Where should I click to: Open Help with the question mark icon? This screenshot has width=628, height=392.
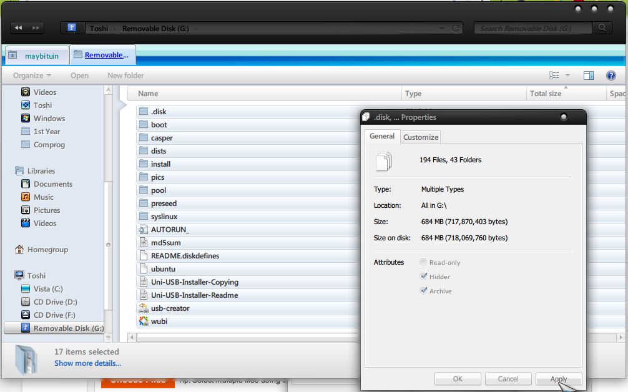click(x=611, y=76)
